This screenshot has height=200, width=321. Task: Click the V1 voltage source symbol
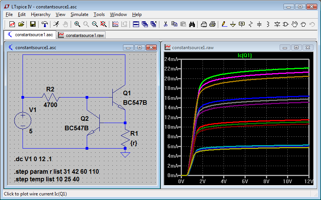(23, 120)
